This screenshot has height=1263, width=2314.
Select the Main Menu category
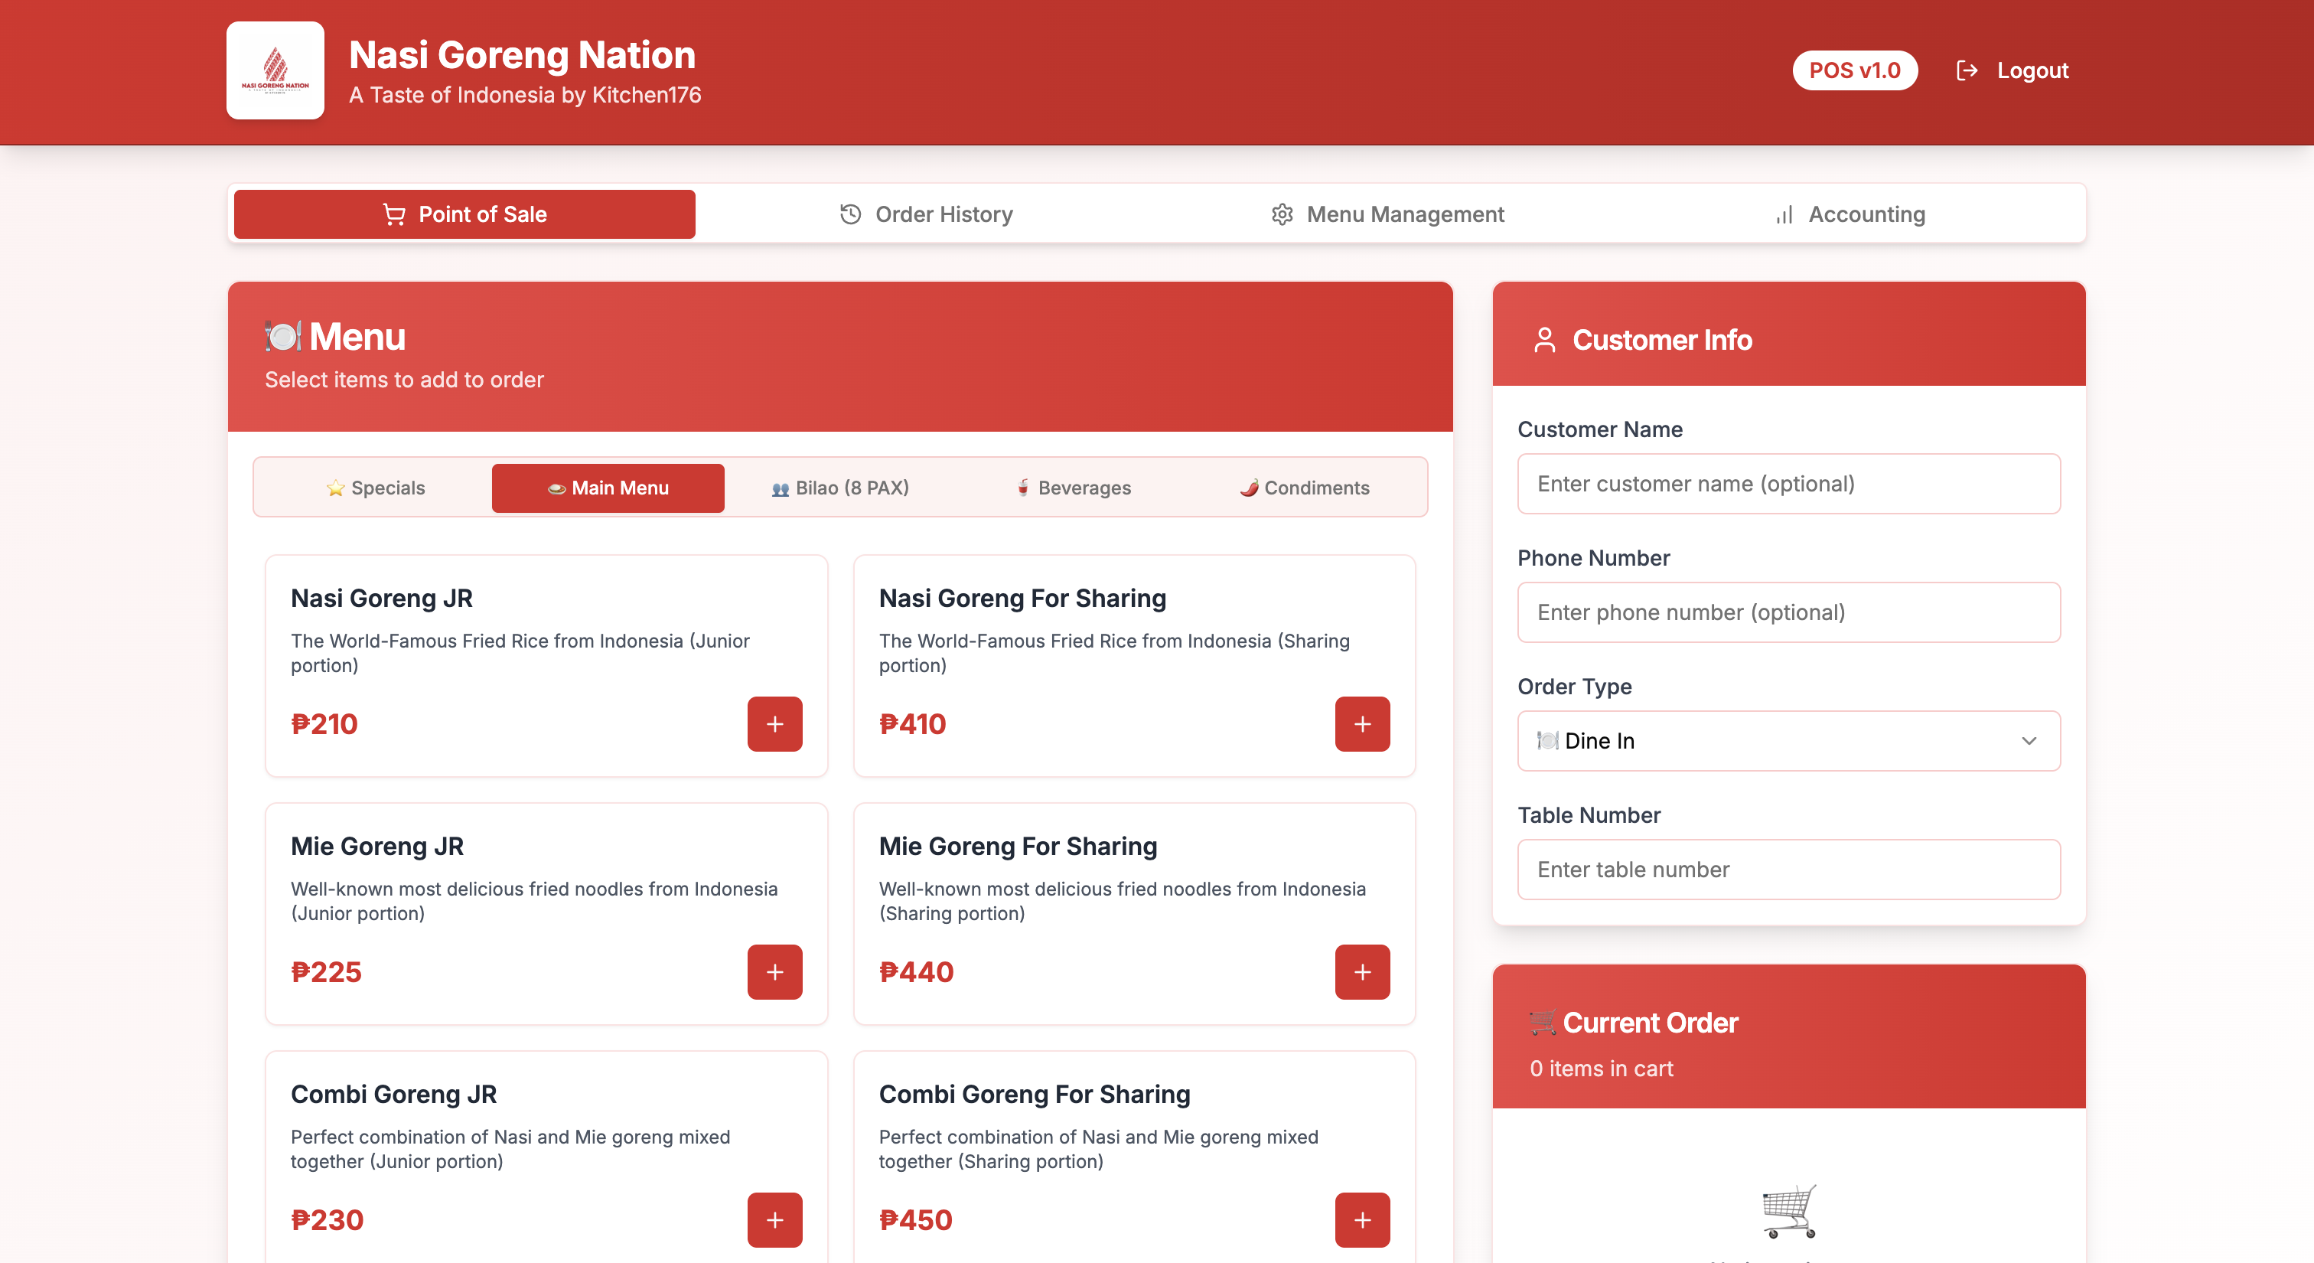(x=608, y=488)
